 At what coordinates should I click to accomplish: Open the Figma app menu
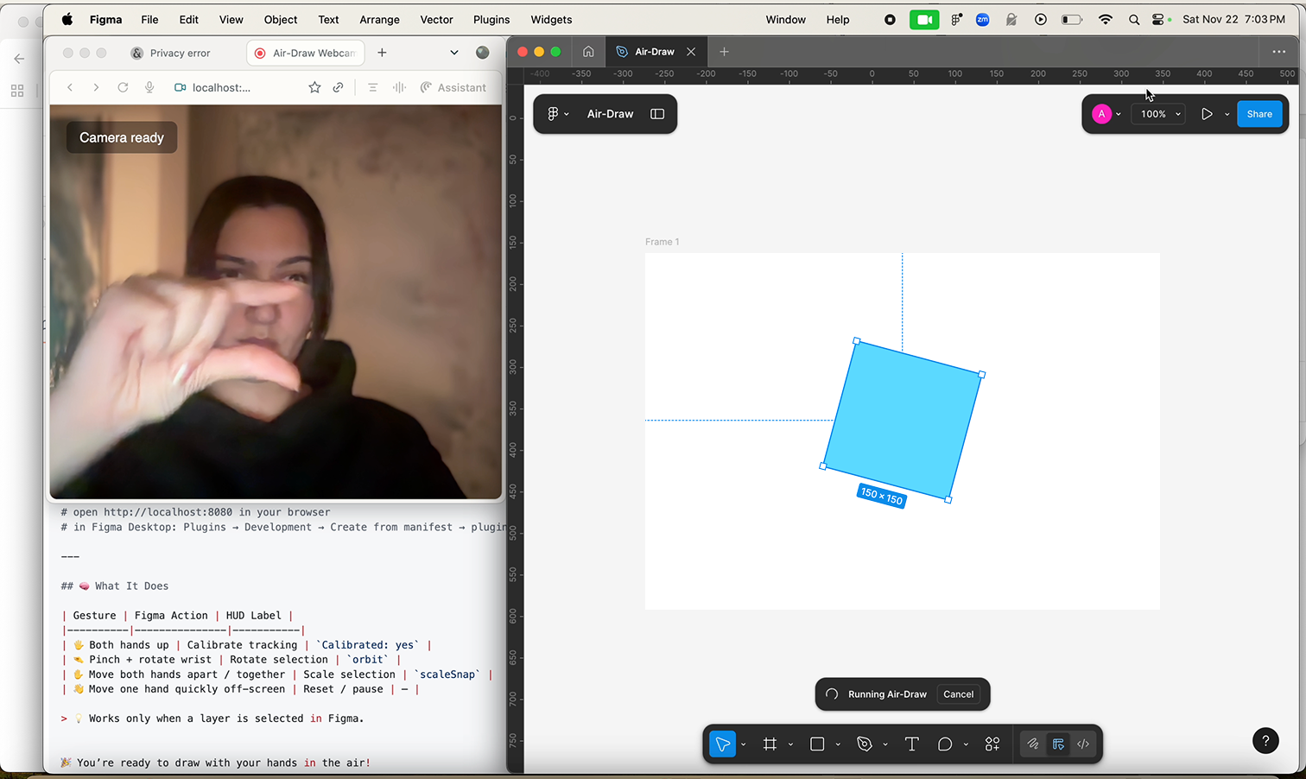pyautogui.click(x=105, y=19)
